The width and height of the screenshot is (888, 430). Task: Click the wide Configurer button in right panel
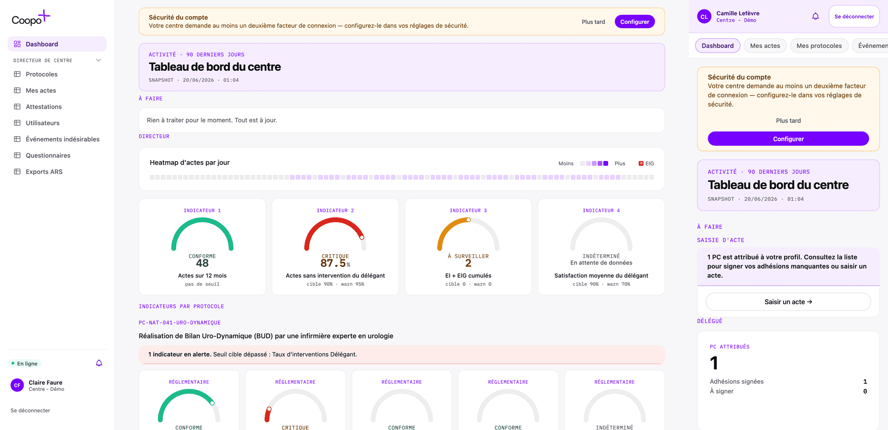(x=788, y=139)
